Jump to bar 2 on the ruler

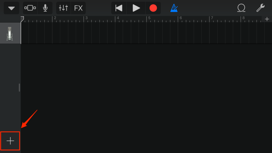pyautogui.click(x=55, y=18)
